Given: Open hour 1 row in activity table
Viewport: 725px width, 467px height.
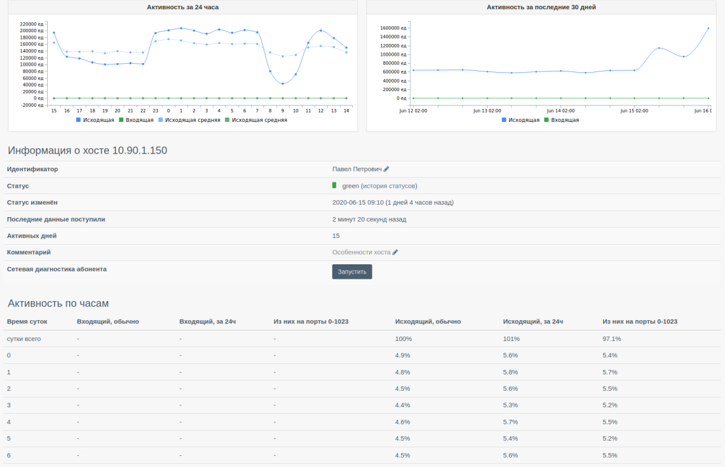Looking at the screenshot, I should (9, 372).
